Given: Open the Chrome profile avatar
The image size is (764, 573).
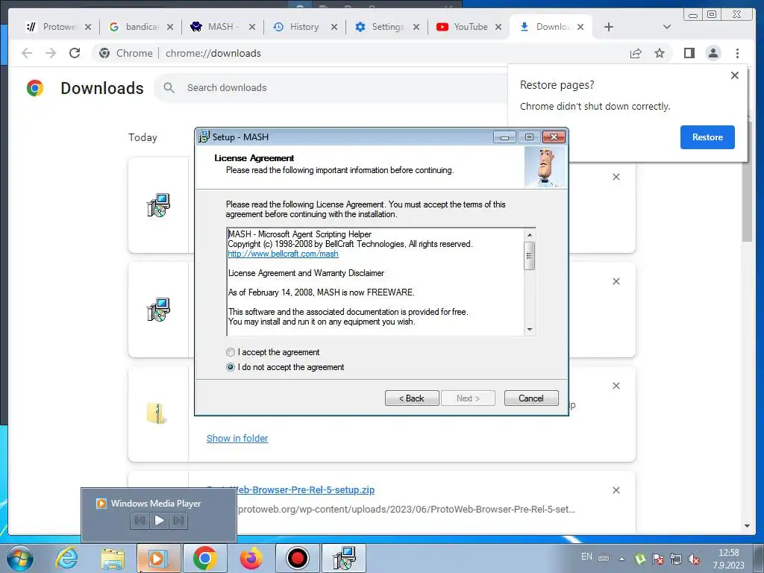Looking at the screenshot, I should pyautogui.click(x=713, y=53).
